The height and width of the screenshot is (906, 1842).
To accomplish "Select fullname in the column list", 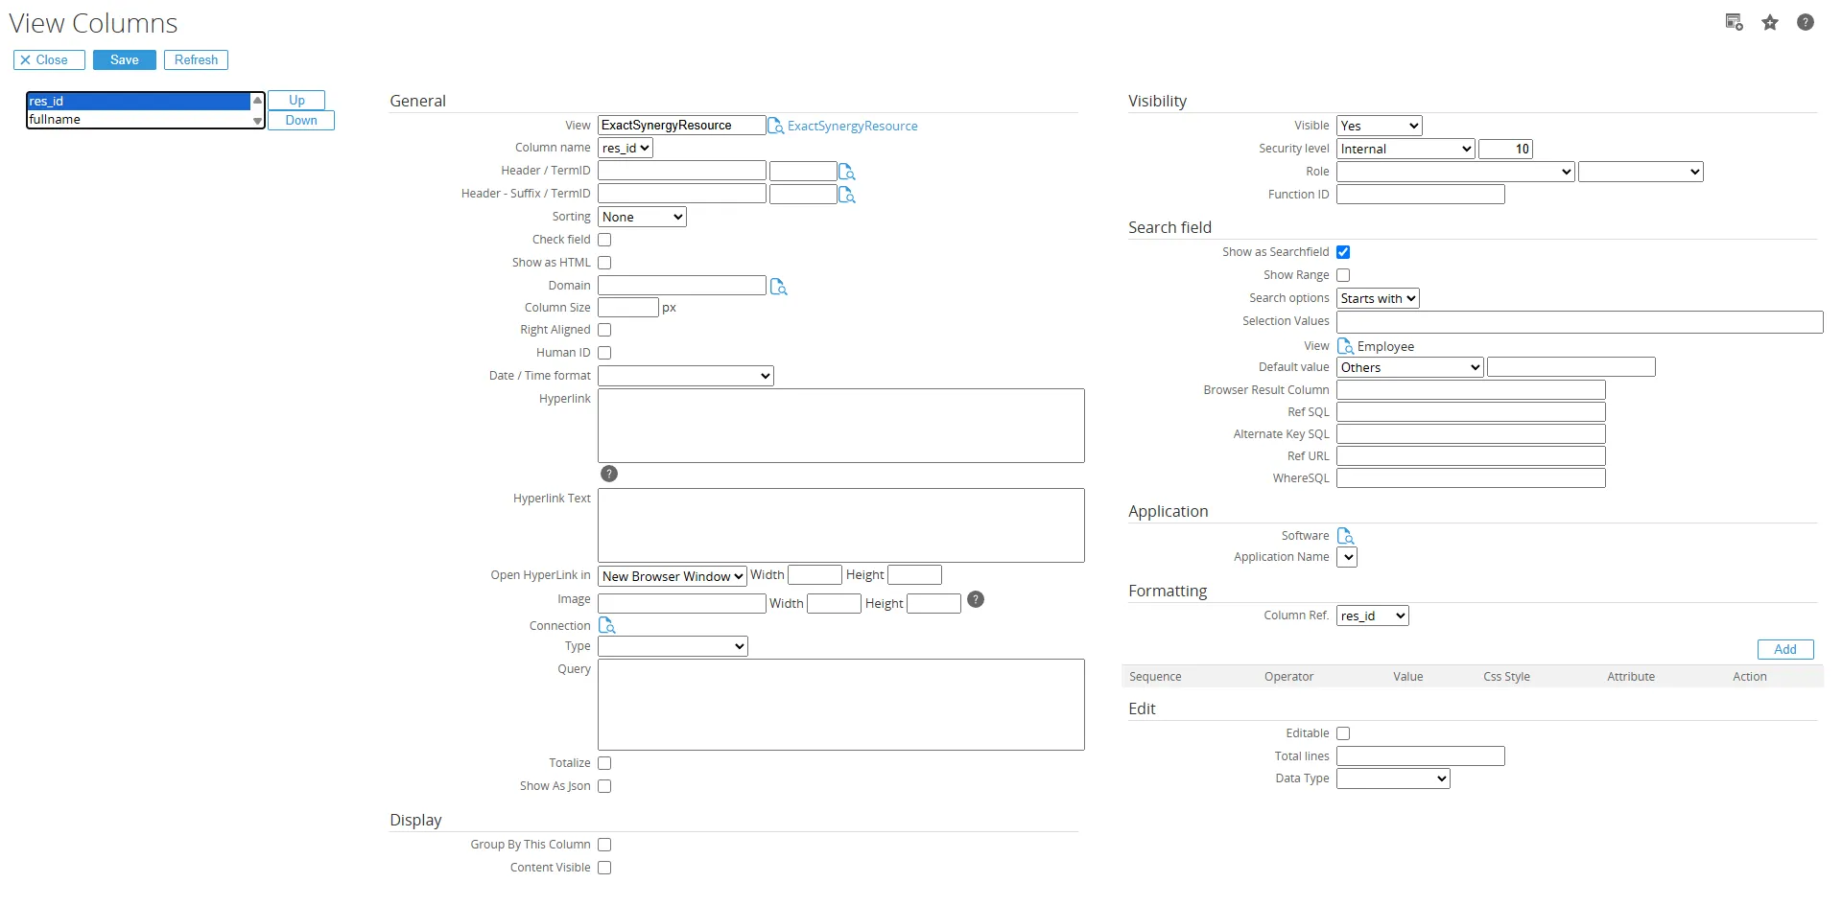I will coord(138,120).
